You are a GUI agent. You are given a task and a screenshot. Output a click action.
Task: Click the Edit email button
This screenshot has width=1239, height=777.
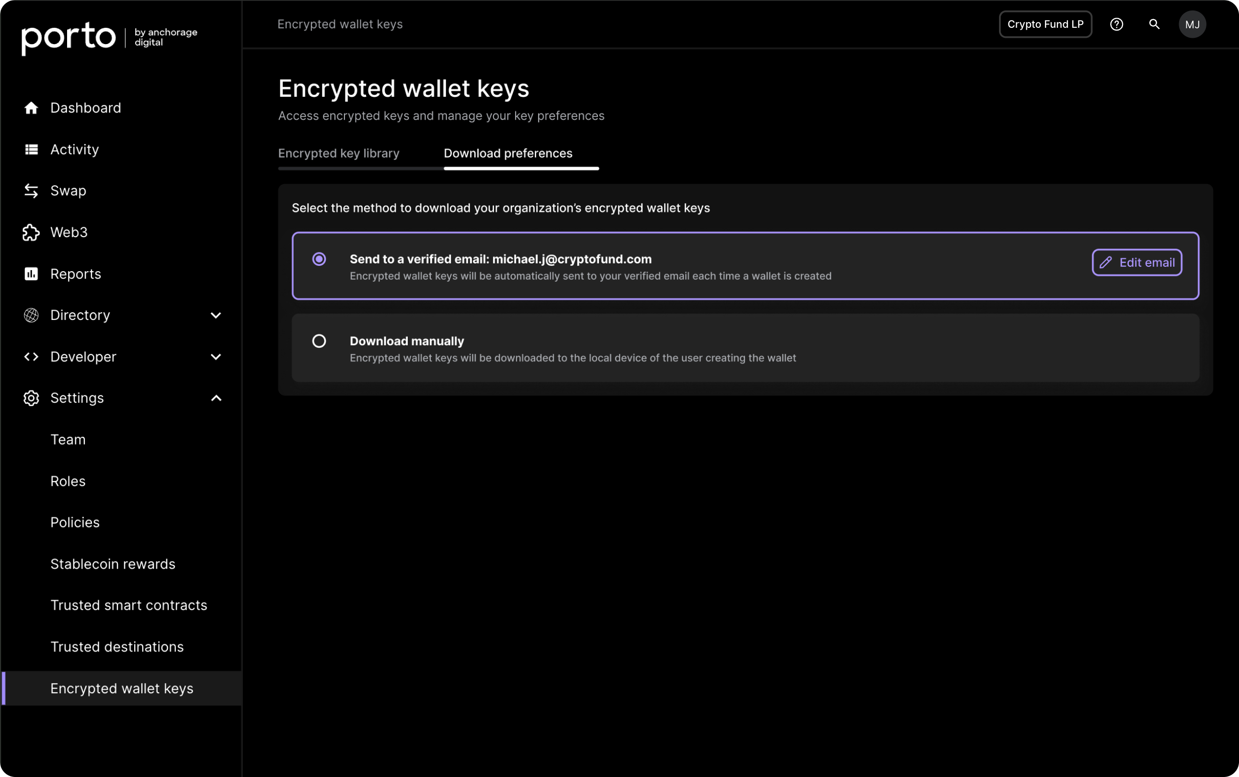pyautogui.click(x=1137, y=263)
